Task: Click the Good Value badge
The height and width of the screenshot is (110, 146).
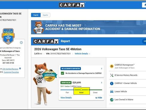Action: 66,83
